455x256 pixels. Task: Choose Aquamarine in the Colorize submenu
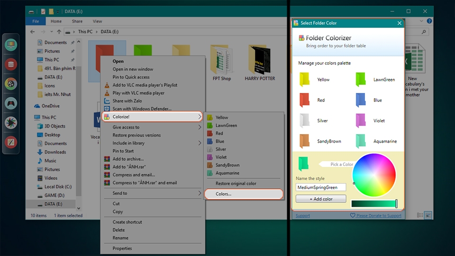tap(244, 173)
